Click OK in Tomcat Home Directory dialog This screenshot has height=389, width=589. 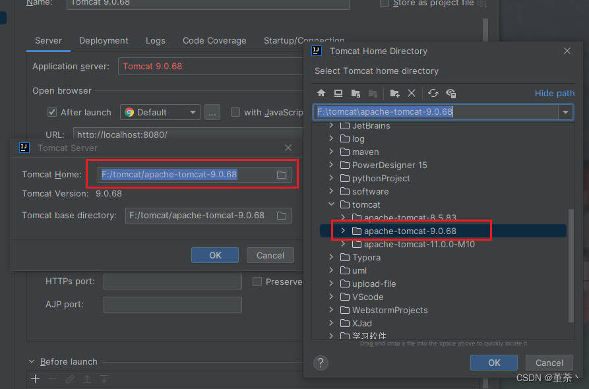point(494,363)
